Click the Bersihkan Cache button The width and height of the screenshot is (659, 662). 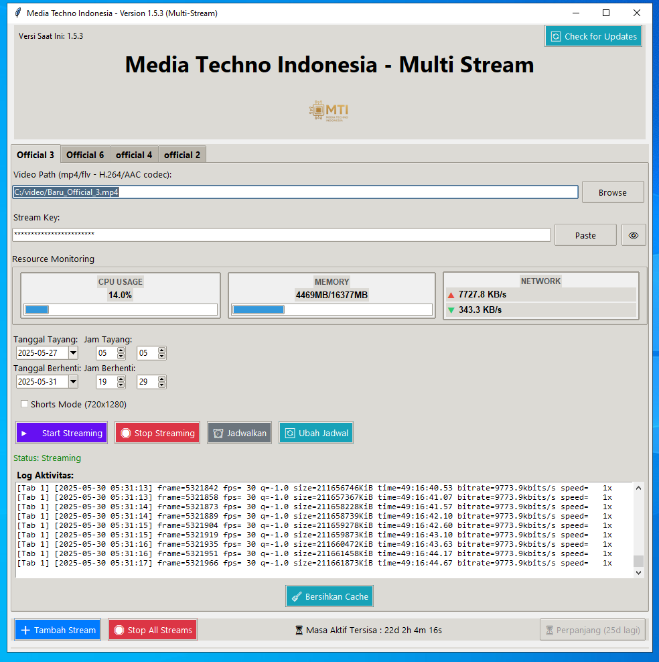tap(329, 596)
